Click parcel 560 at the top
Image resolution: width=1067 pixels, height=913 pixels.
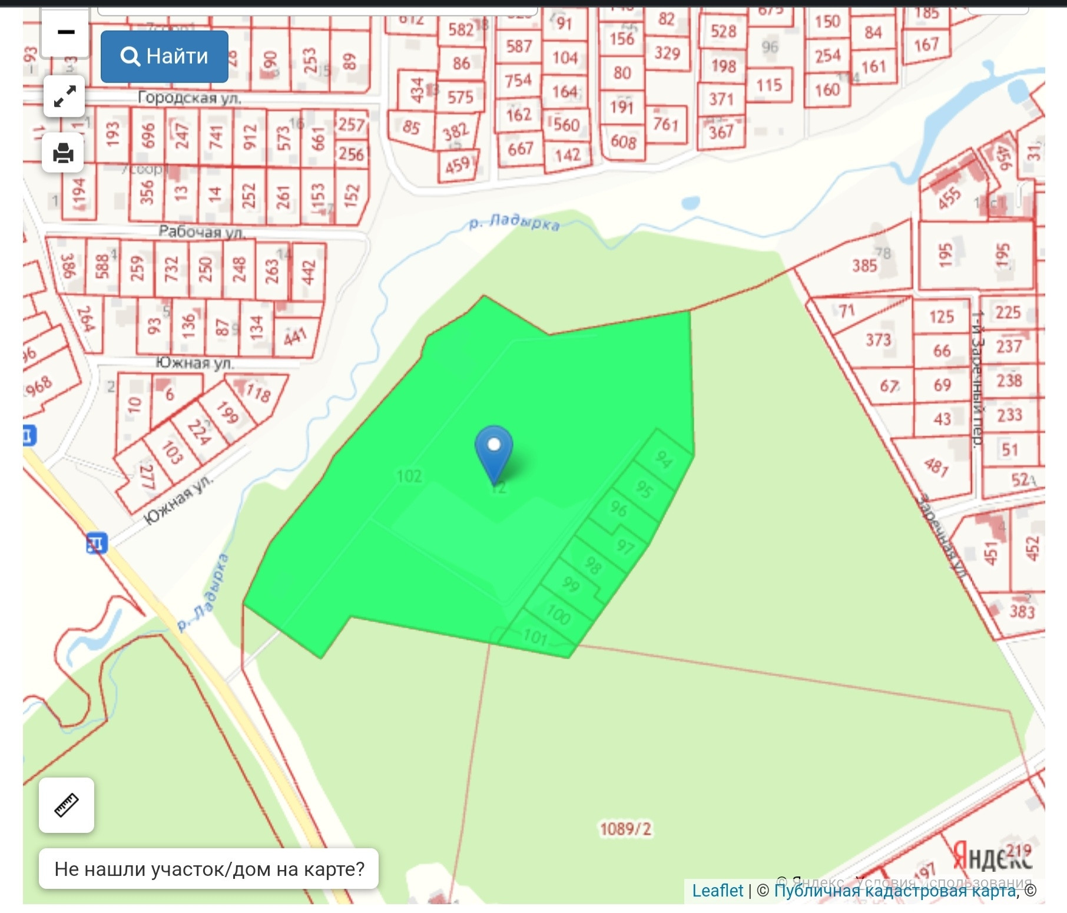566,125
